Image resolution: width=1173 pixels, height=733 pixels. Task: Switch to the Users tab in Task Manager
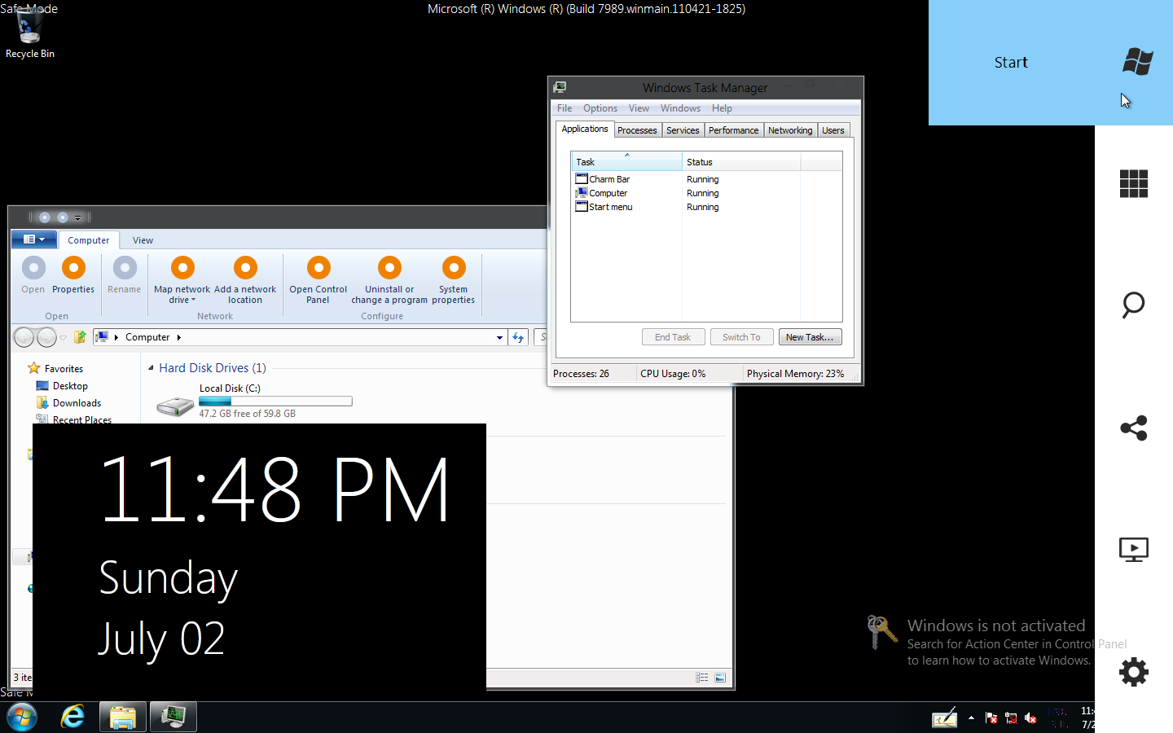(x=833, y=130)
